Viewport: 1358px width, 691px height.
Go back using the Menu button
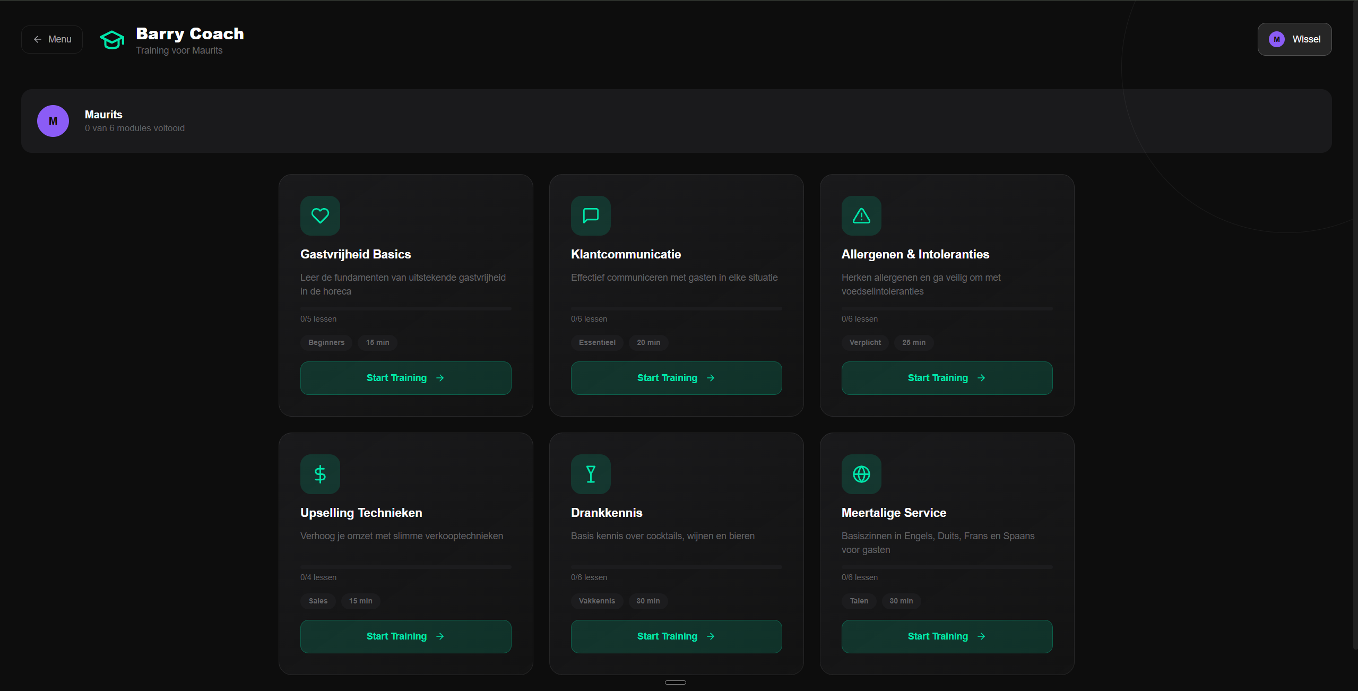click(x=52, y=39)
